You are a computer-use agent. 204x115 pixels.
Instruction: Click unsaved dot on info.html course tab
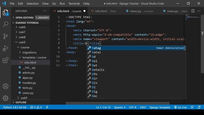click(84, 11)
